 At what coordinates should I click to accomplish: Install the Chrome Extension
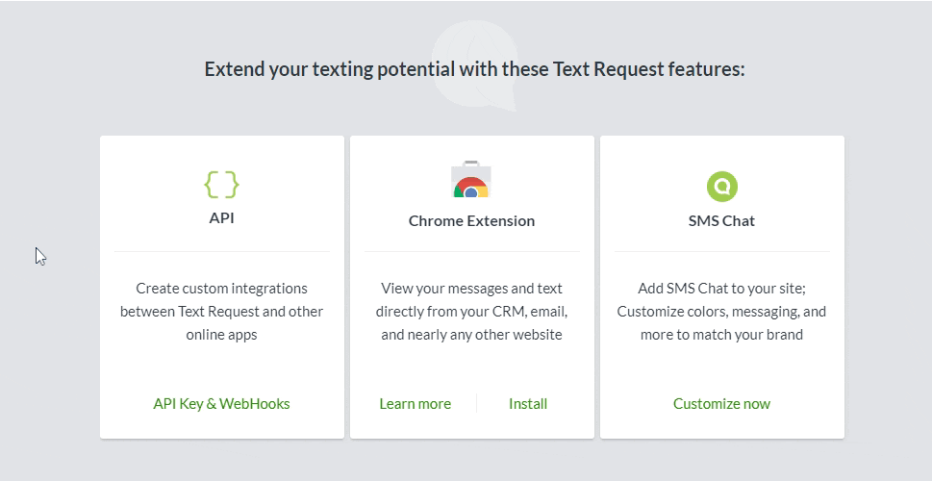tap(528, 404)
